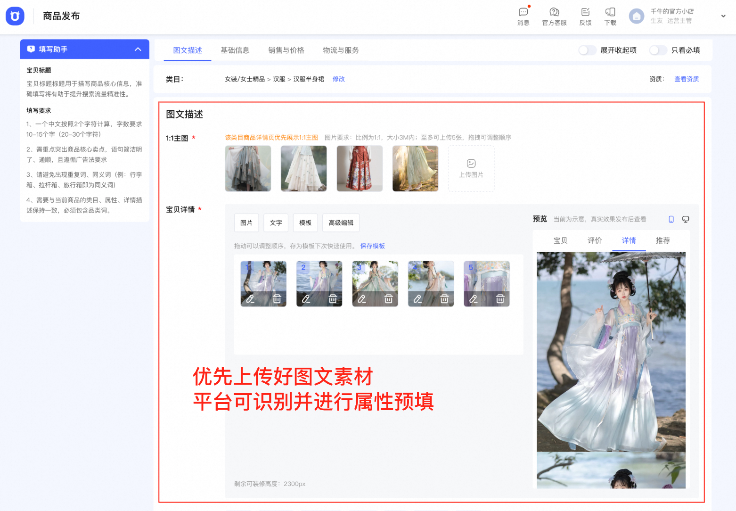Go to the 销售与价格 tab

coord(286,50)
